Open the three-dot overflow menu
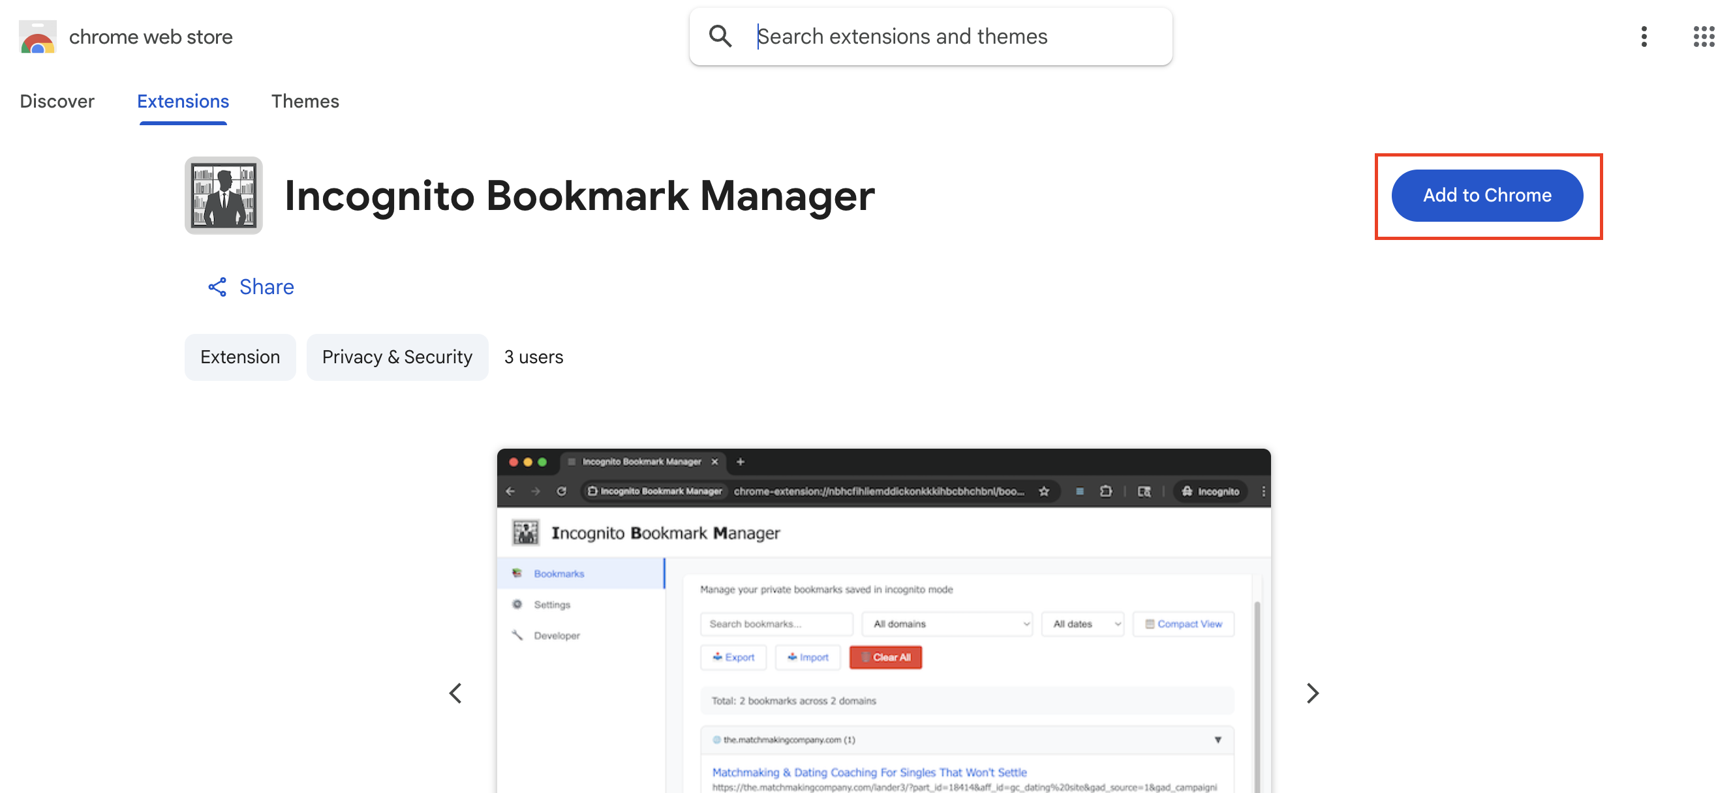This screenshot has height=793, width=1733. [1644, 37]
